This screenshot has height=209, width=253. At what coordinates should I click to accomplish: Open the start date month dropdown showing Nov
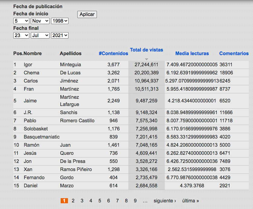pyautogui.click(x=40, y=21)
